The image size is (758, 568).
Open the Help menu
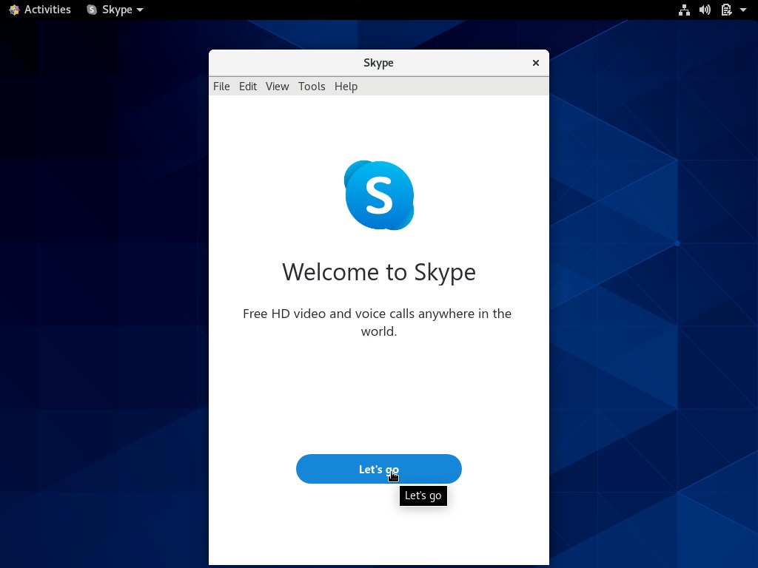pyautogui.click(x=346, y=87)
